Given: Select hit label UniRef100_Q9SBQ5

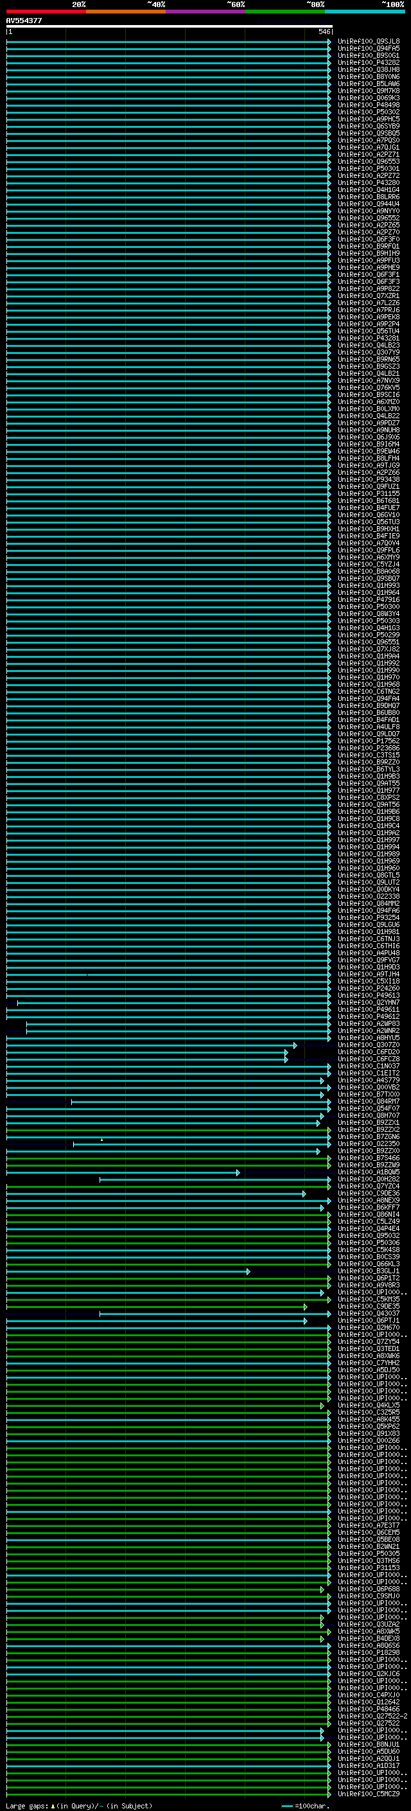Looking at the screenshot, I should pyautogui.click(x=369, y=133).
